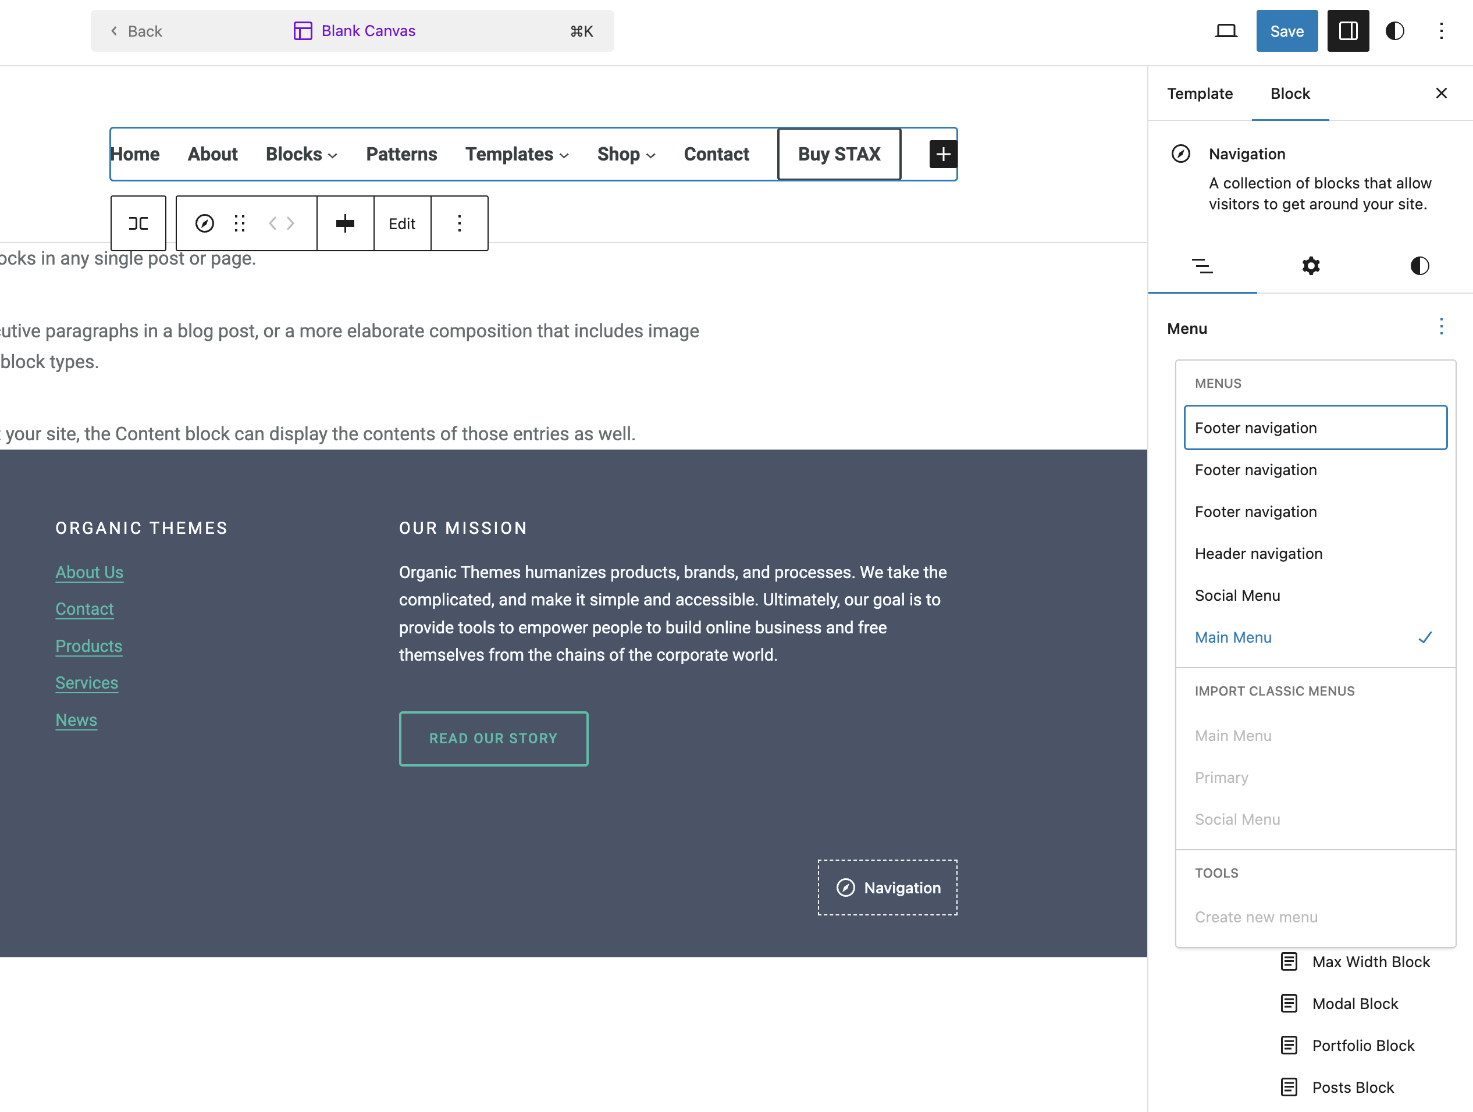Open block toolbar three-dot options
The height and width of the screenshot is (1112, 1473).
pyautogui.click(x=460, y=223)
